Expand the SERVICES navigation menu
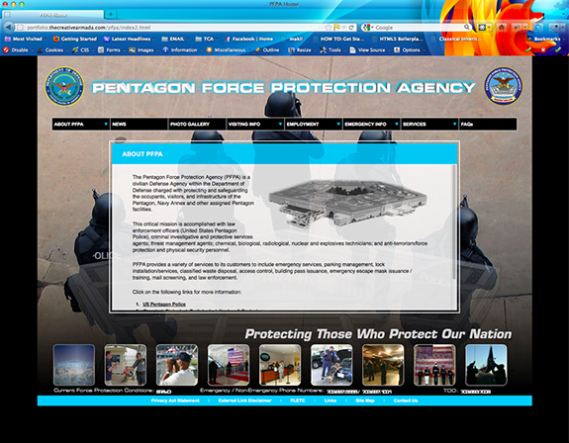Viewport: 569px width, 443px height. (429, 124)
